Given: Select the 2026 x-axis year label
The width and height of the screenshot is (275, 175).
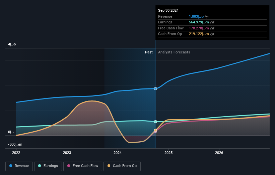Looking at the screenshot, I should coord(219,153).
